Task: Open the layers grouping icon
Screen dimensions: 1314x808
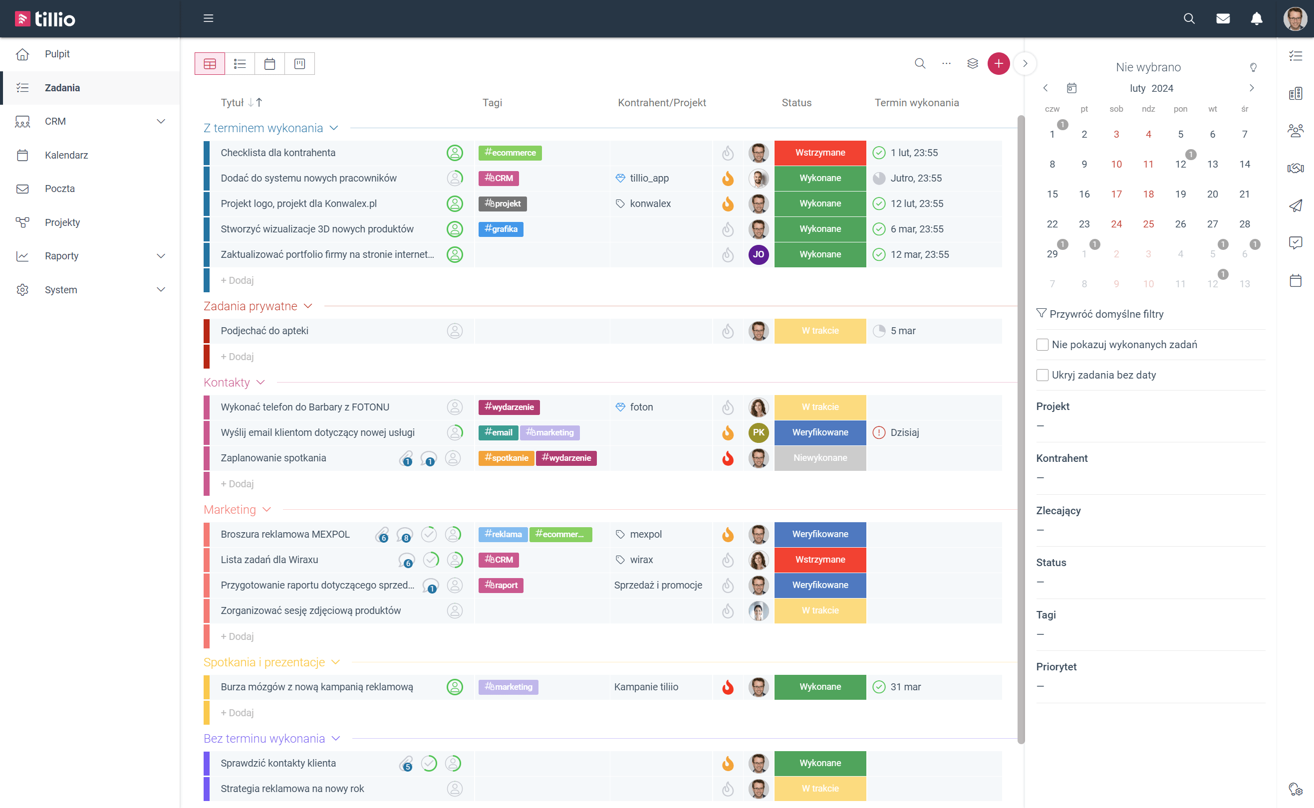Action: (973, 64)
